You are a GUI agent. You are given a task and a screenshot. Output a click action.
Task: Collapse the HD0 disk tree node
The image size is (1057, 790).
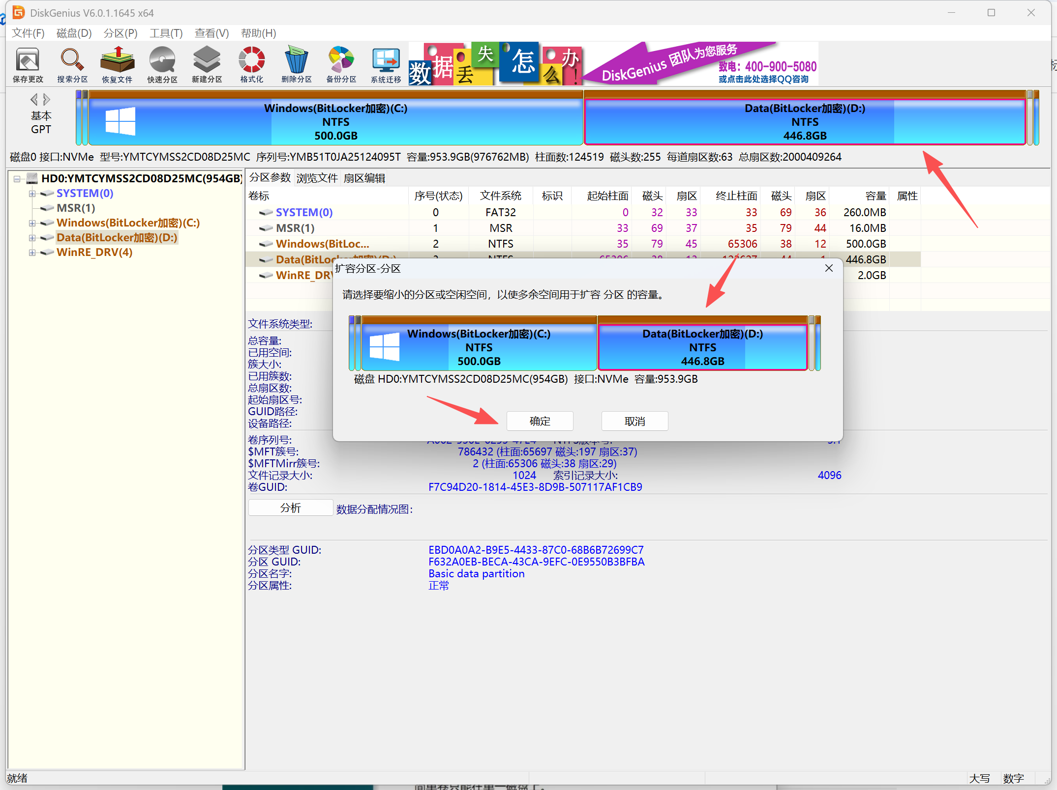point(17,179)
